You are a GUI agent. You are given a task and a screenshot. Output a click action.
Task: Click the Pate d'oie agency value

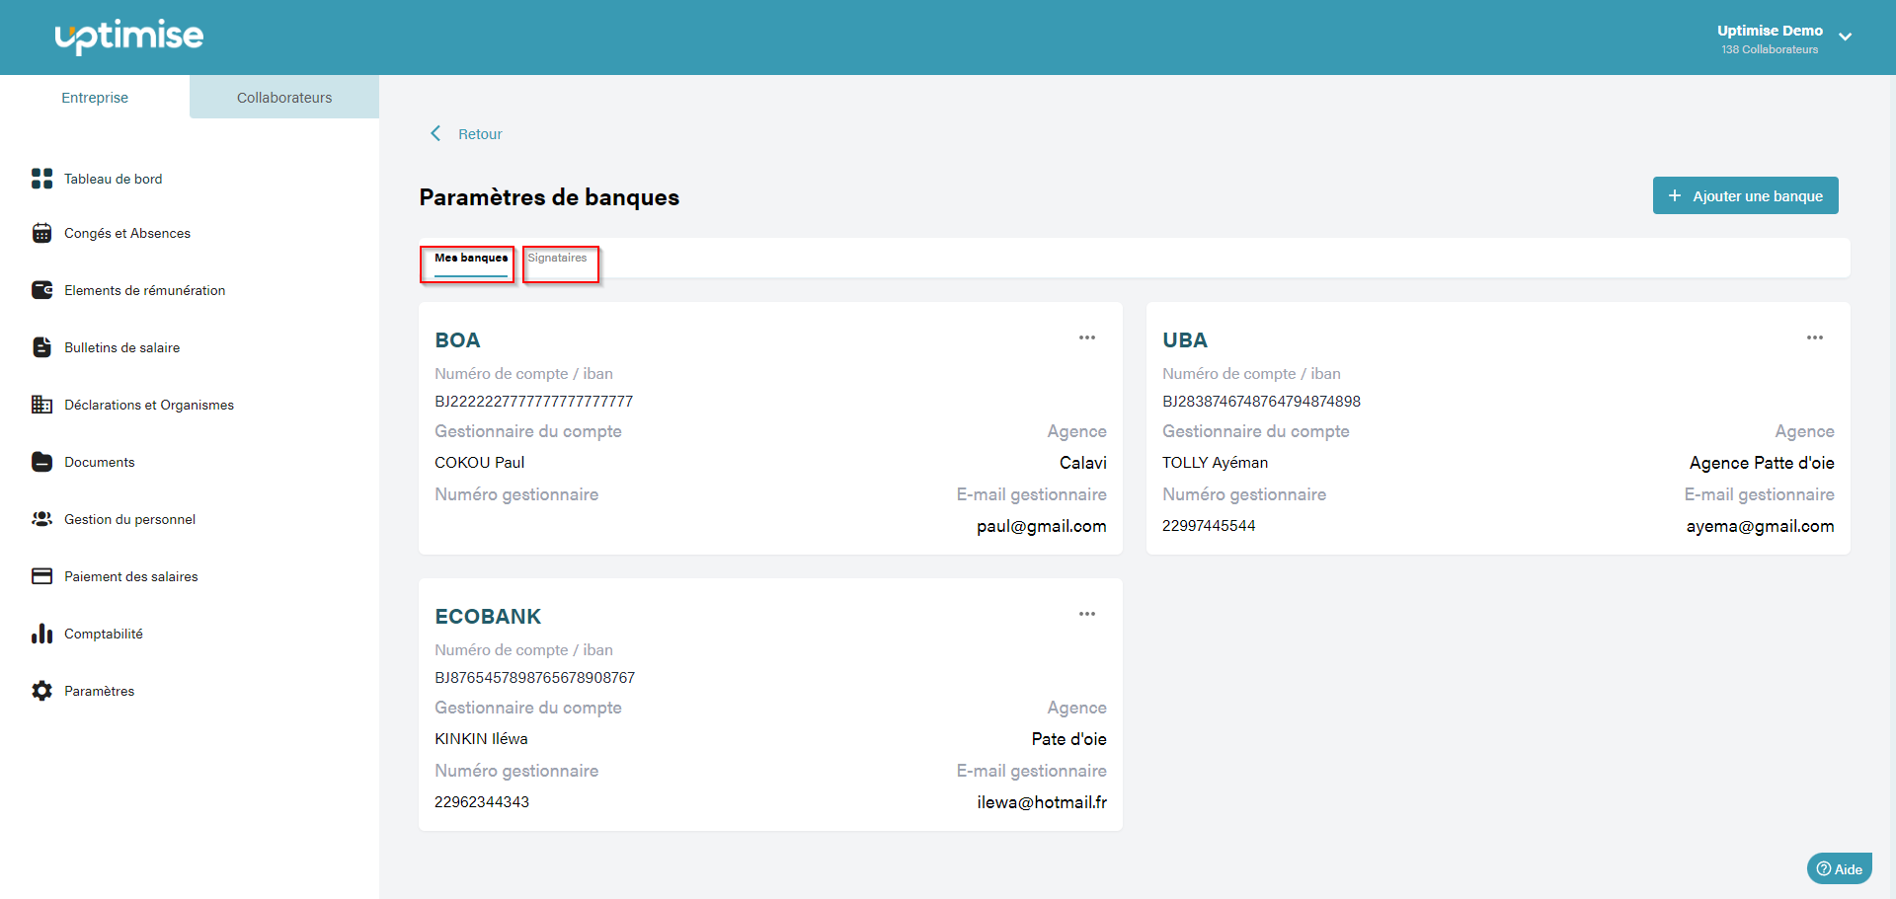1069,739
